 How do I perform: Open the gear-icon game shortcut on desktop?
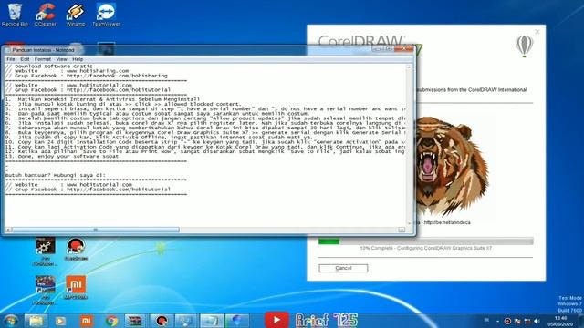pos(45,251)
